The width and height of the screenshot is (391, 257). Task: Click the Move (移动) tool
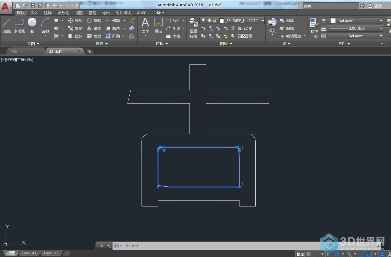coord(75,20)
